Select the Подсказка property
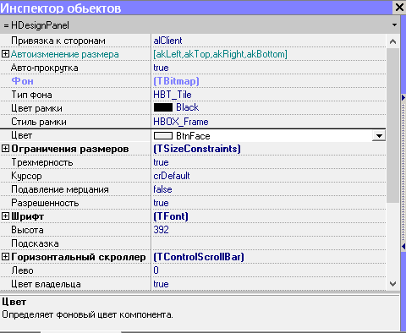The image size is (406, 333). pos(35,243)
